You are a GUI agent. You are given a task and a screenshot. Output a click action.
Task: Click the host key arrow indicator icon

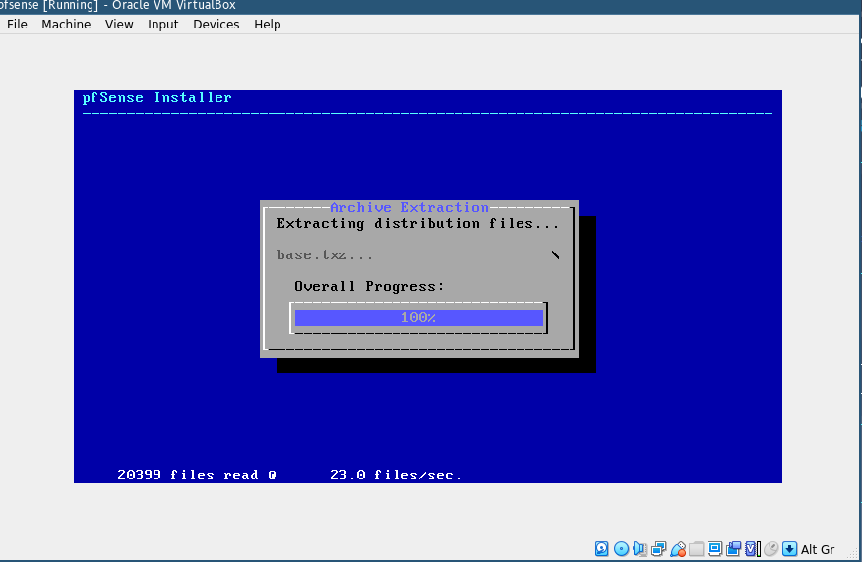(x=789, y=549)
